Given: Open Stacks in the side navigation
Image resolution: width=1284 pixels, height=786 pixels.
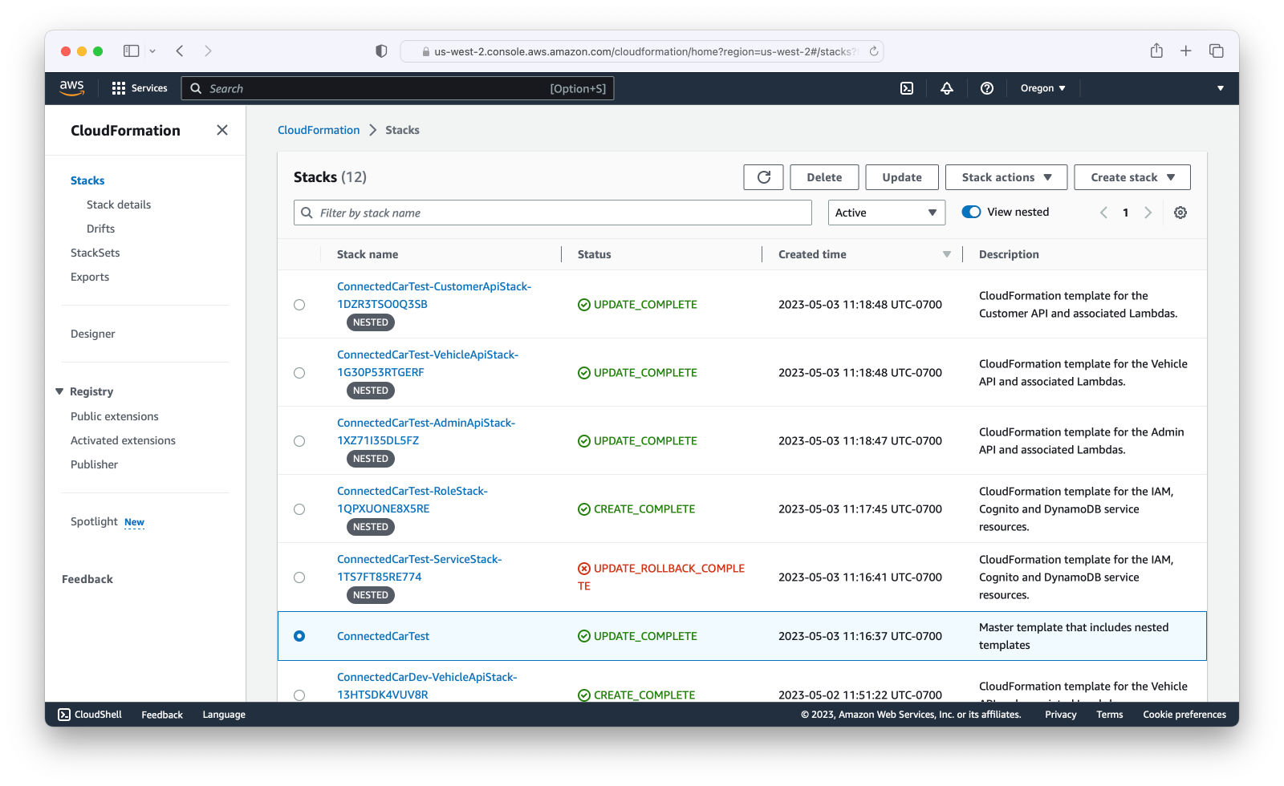Looking at the screenshot, I should click(87, 180).
